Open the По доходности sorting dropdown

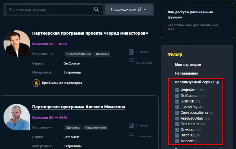(129, 10)
